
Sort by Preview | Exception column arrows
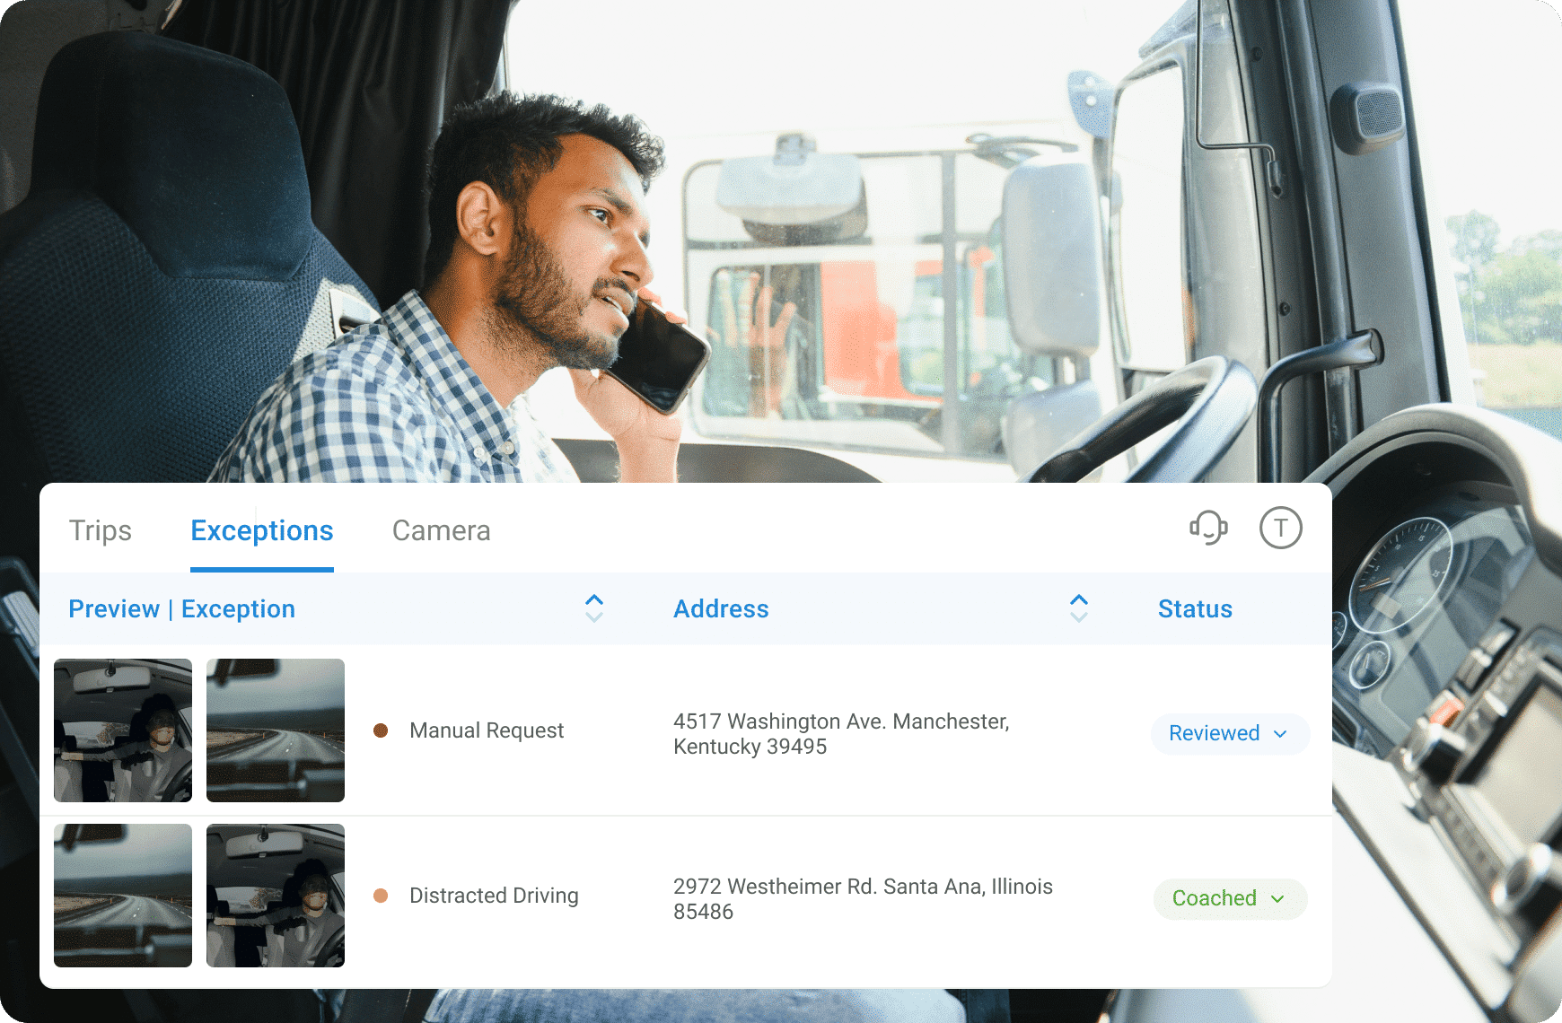(593, 608)
